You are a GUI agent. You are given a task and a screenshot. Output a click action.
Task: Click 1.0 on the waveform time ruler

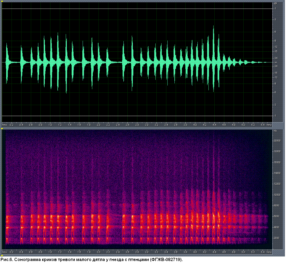coord(50,125)
